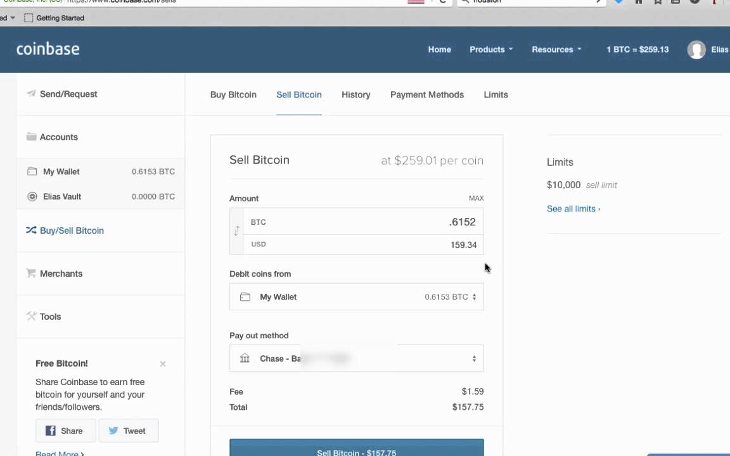Screen dimensions: 730x456
Task: Click See all limits link
Action: [573, 209]
